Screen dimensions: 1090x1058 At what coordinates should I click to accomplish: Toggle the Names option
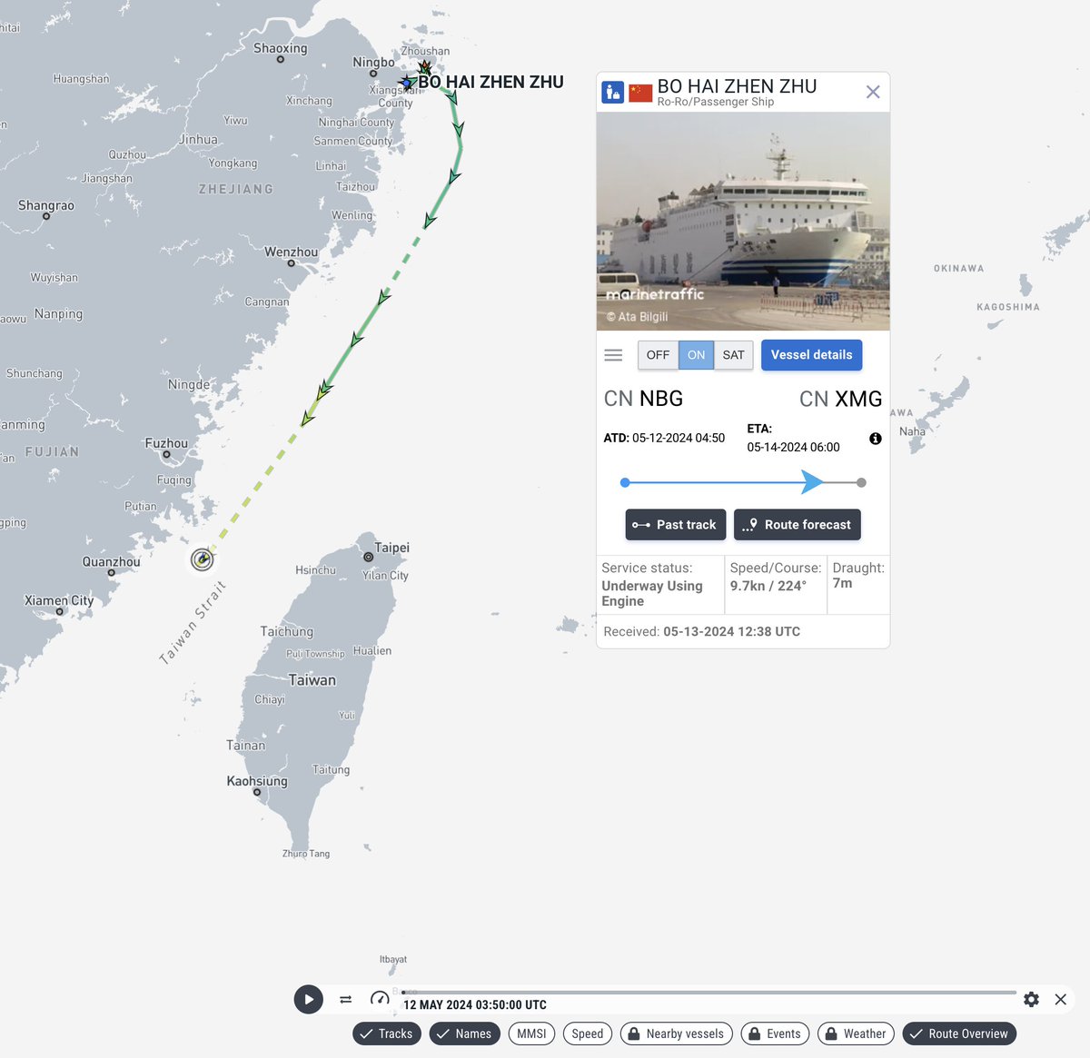pyautogui.click(x=464, y=1033)
